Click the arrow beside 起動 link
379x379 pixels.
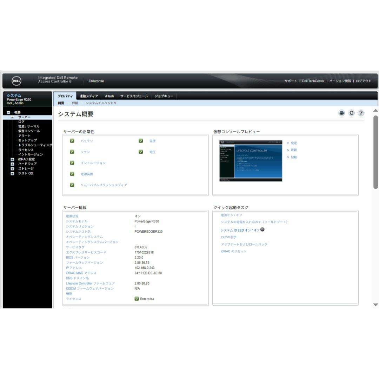coord(288,157)
